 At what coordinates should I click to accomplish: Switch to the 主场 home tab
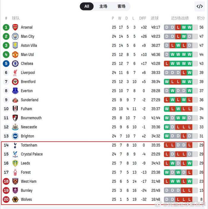tap(103, 6)
